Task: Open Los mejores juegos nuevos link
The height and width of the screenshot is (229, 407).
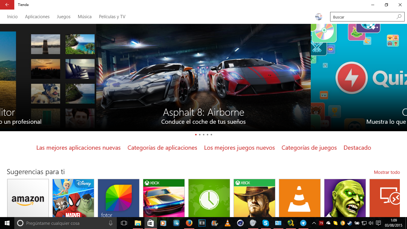Action: 240,148
